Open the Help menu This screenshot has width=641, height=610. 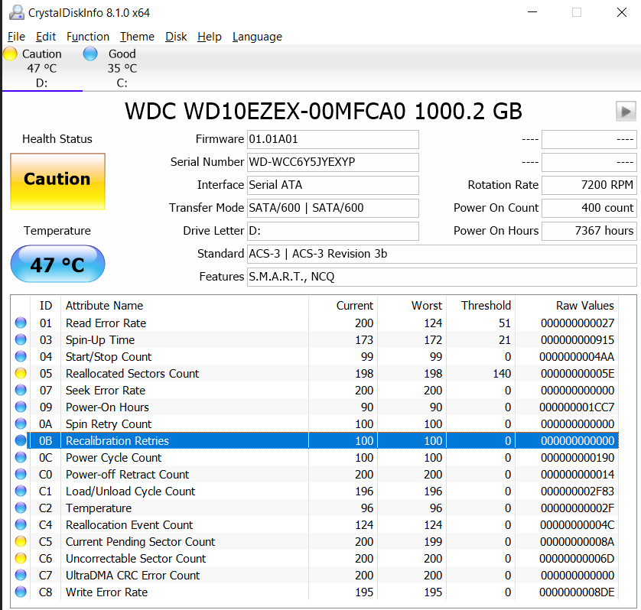(x=209, y=37)
